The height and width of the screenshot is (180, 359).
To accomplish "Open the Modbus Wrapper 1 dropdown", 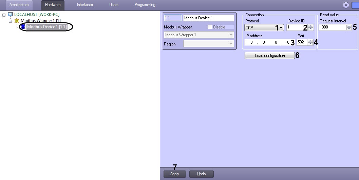I will pos(199,35).
